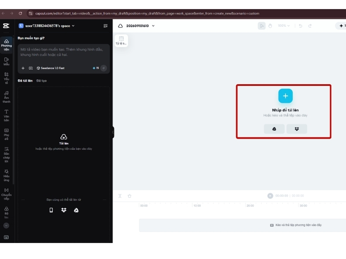Redo the last action
The height and width of the screenshot is (259, 346).
pyautogui.click(x=310, y=26)
